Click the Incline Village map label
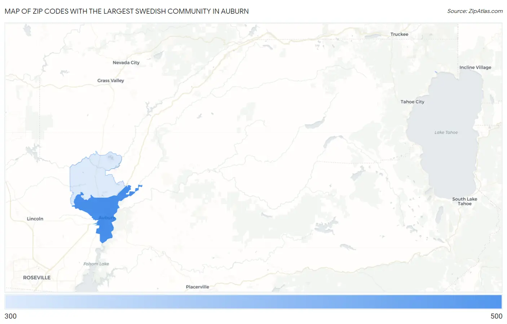507x324 pixels. [x=475, y=67]
